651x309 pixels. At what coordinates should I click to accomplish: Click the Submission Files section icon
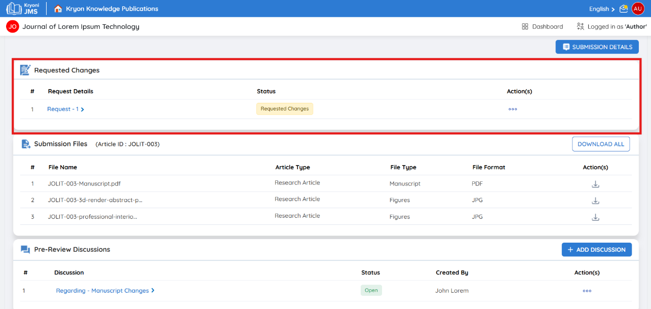(x=26, y=144)
